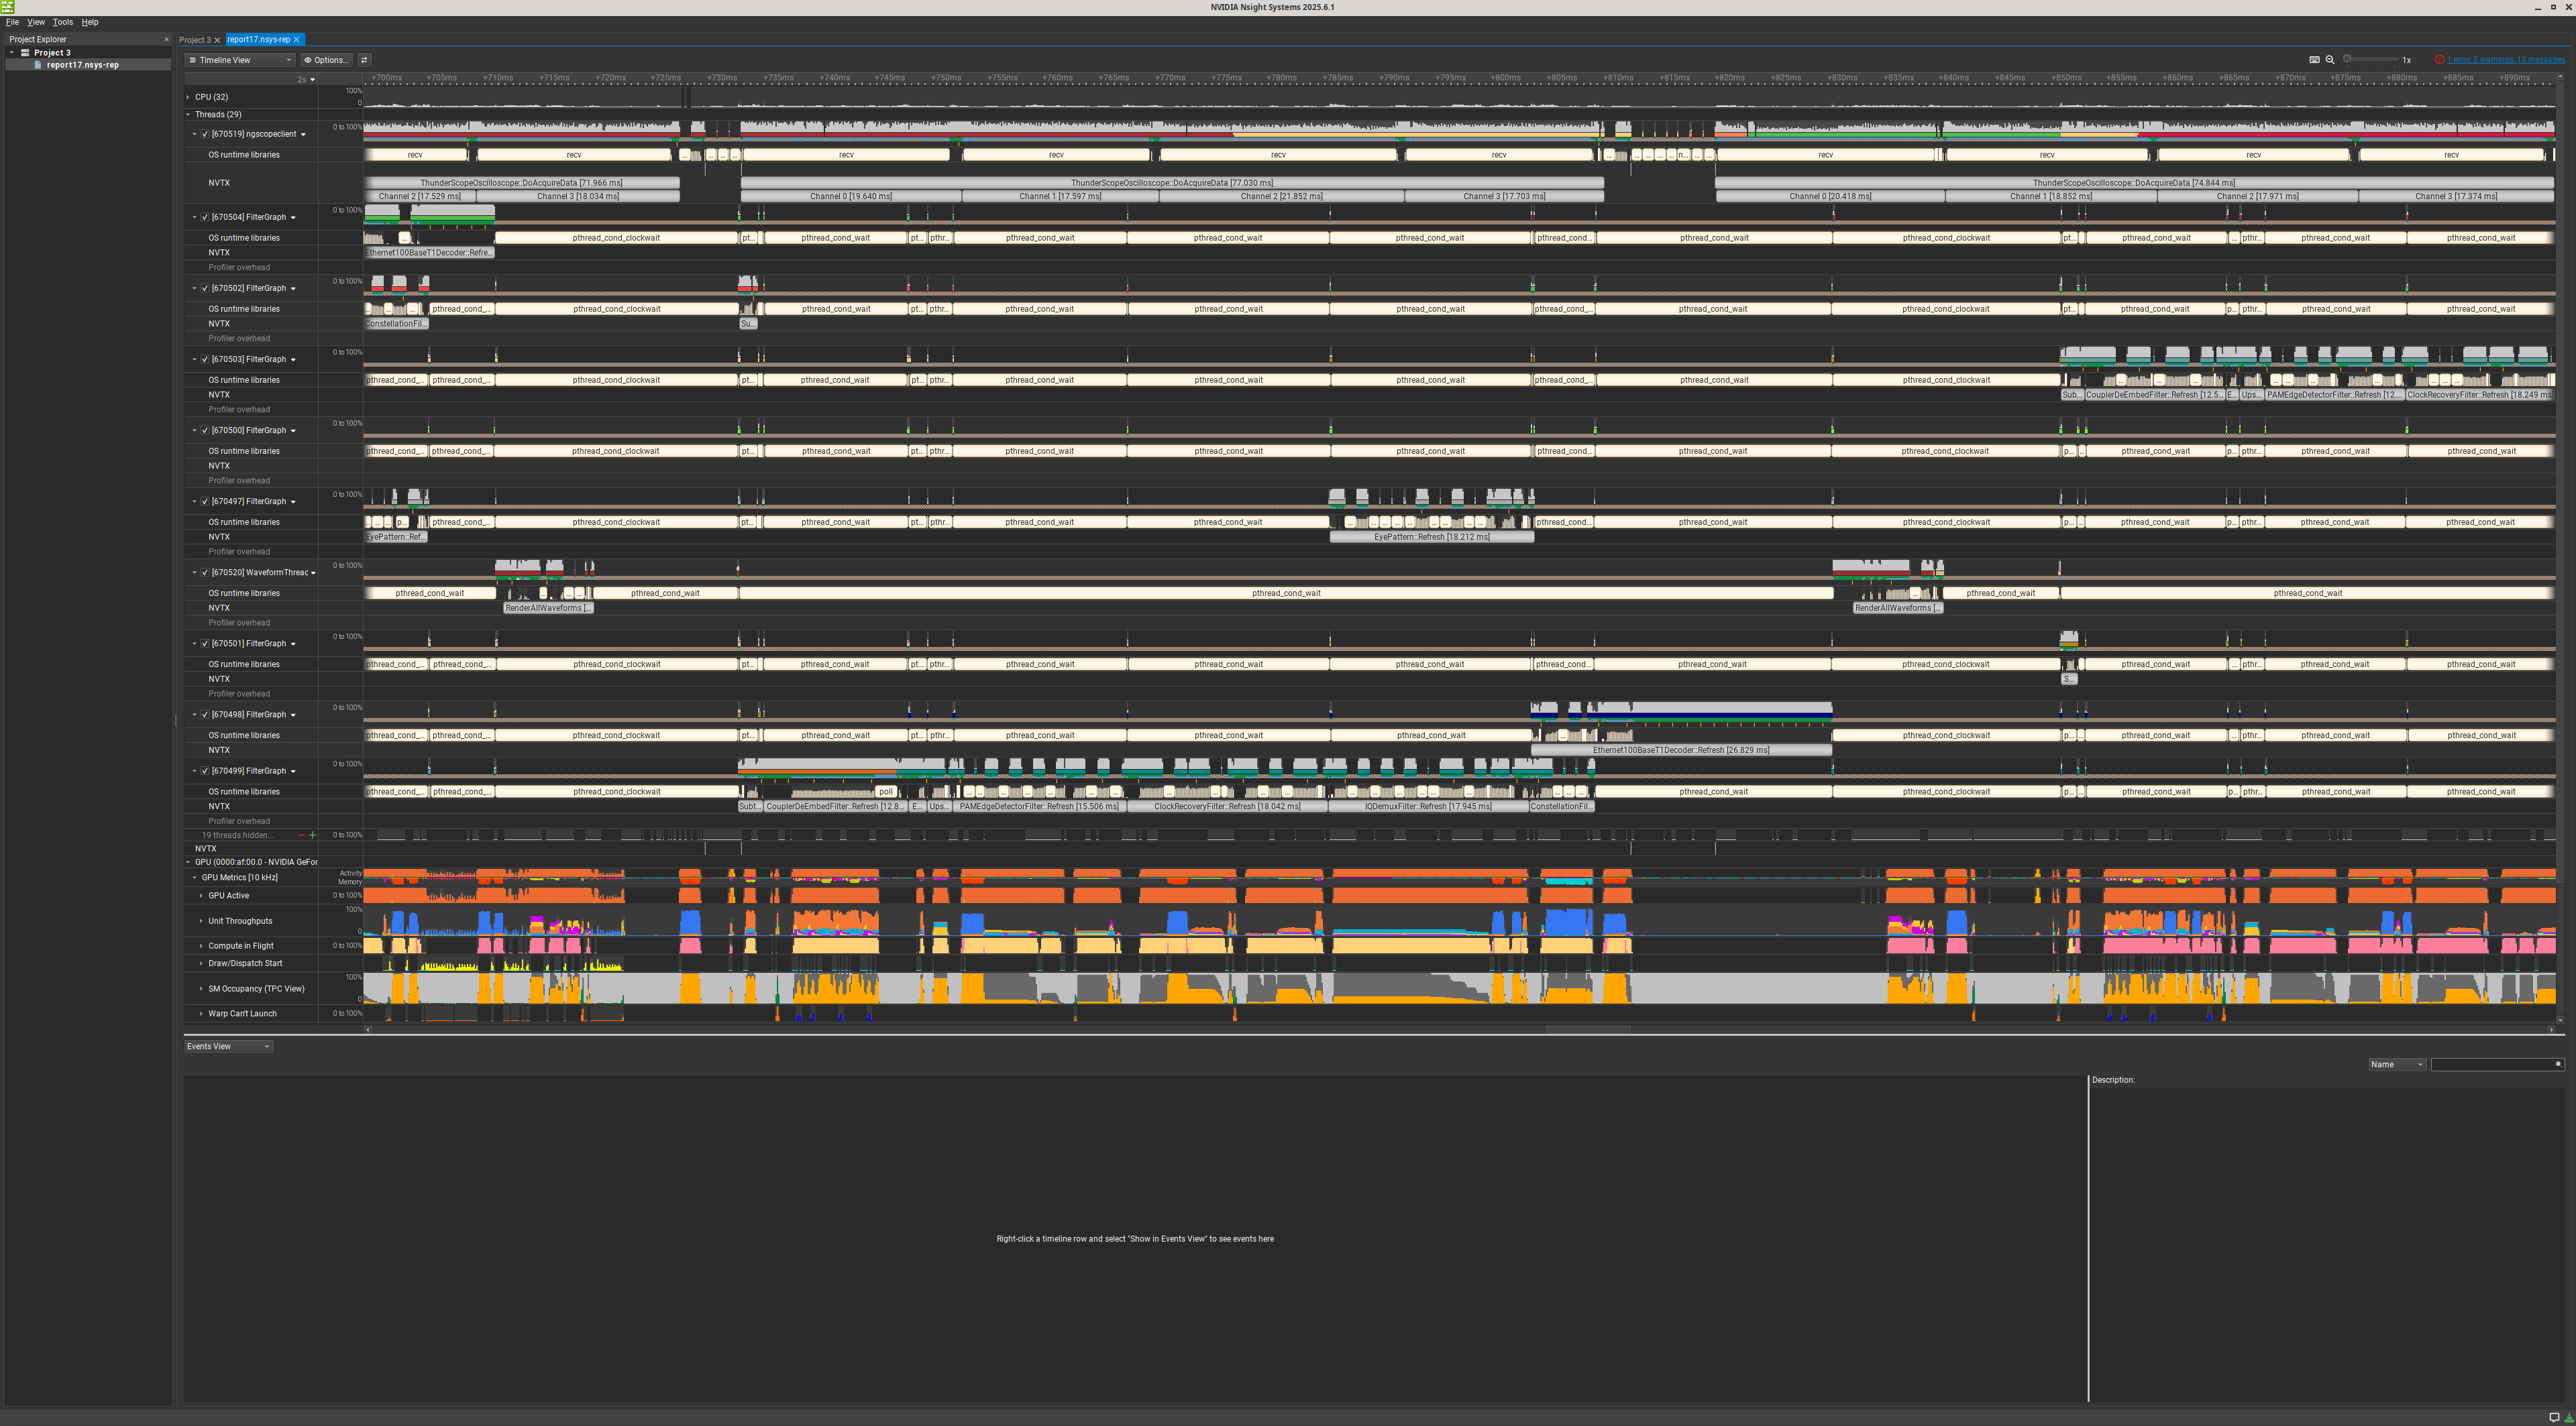
Task: Expand the CPU (32) row
Action: coord(188,97)
